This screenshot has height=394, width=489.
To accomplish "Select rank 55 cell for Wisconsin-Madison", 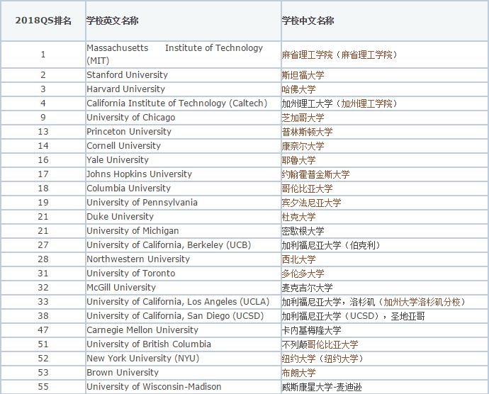I will [x=43, y=386].
